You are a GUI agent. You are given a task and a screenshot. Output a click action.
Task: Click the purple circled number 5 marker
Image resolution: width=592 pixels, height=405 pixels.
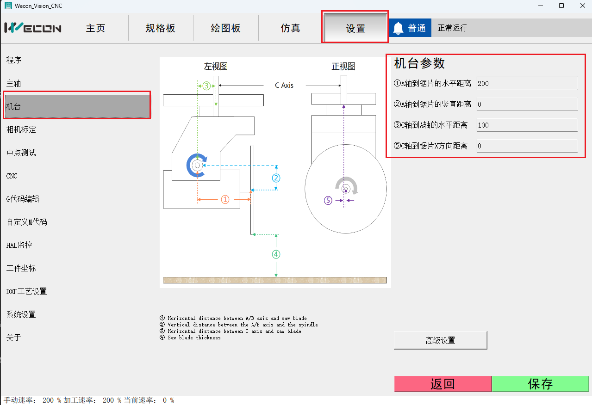point(328,200)
